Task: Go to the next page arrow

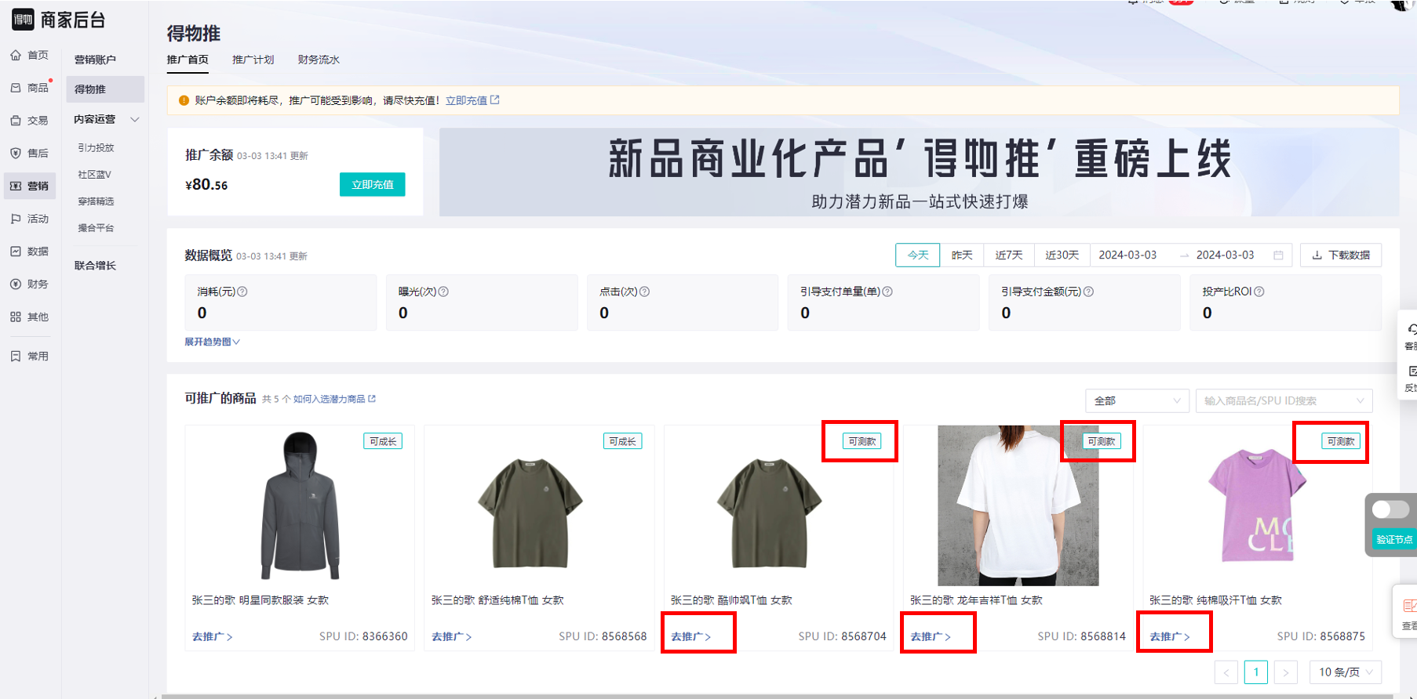Action: point(1285,672)
